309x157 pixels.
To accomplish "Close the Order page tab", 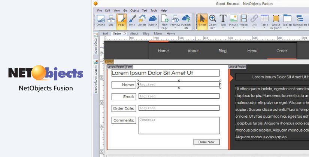I will [x=125, y=34].
